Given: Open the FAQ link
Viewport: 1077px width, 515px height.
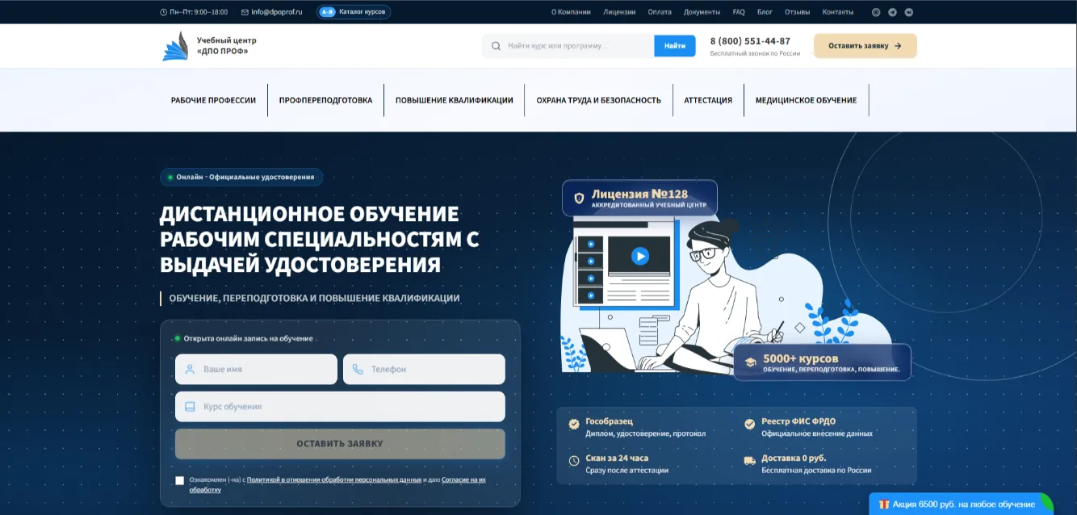Looking at the screenshot, I should (739, 12).
